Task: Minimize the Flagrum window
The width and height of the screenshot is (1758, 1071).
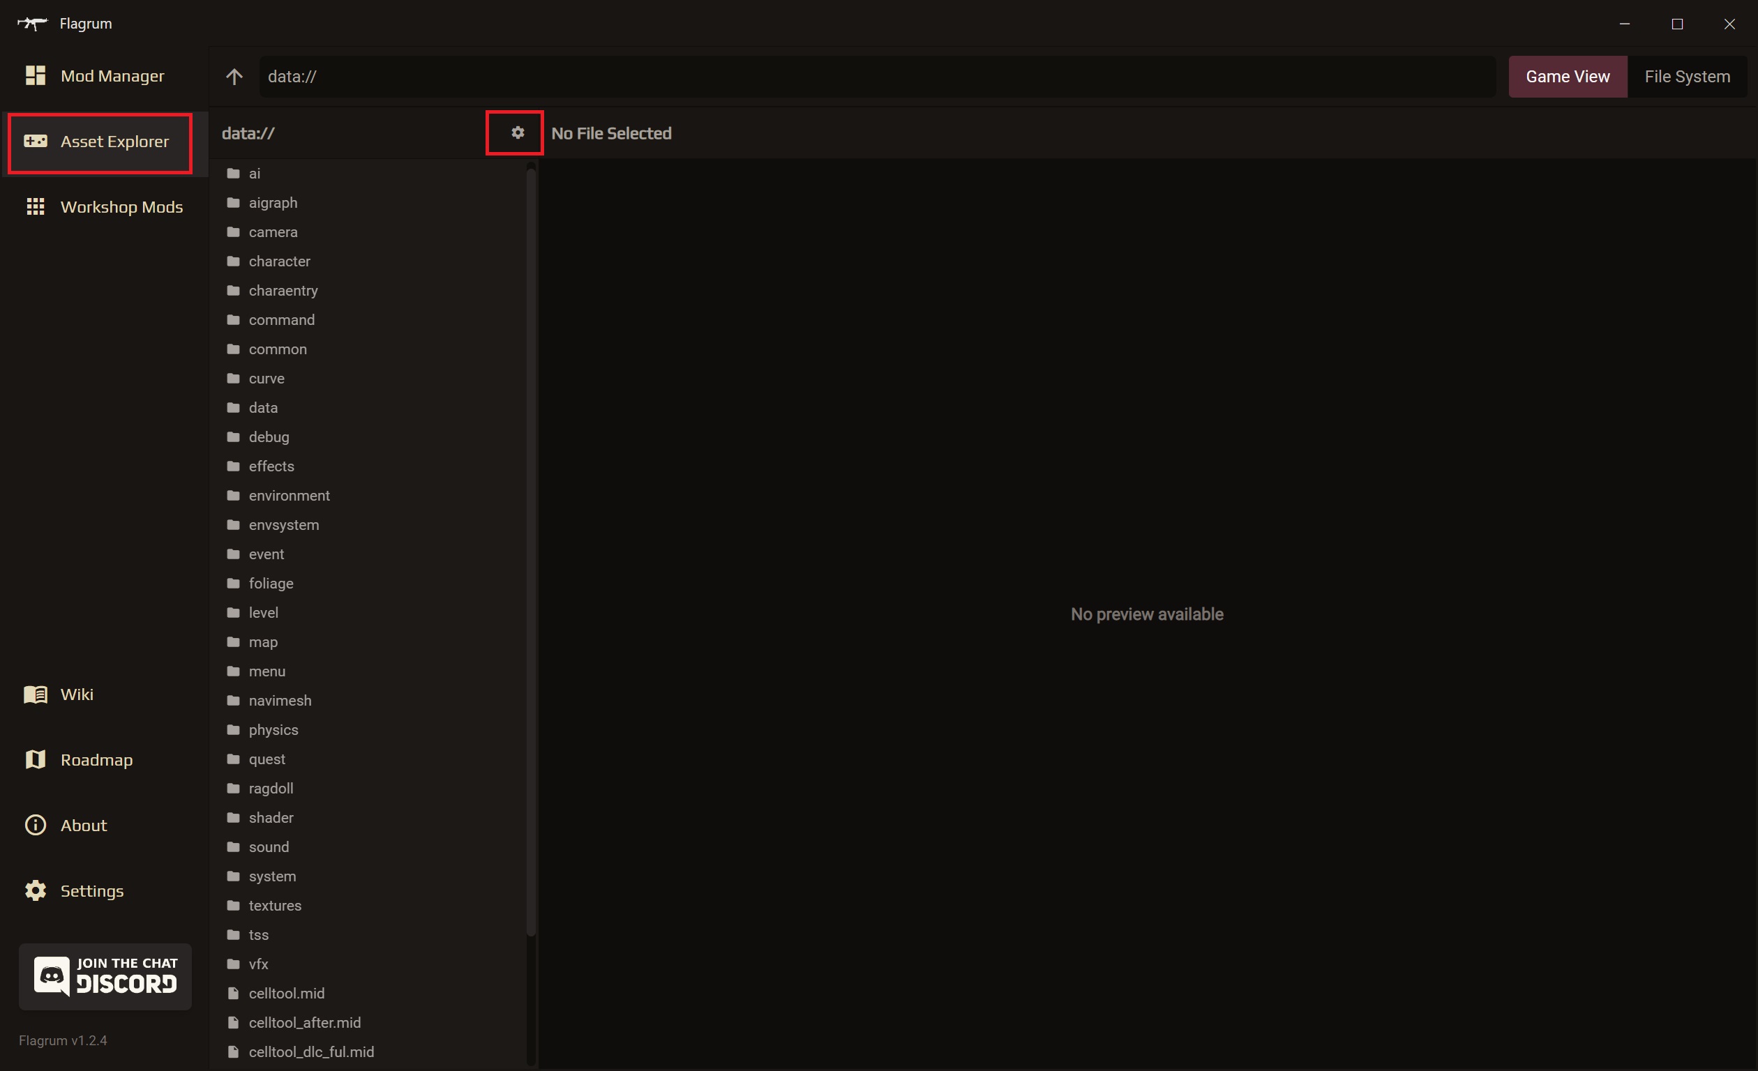Action: click(1625, 24)
